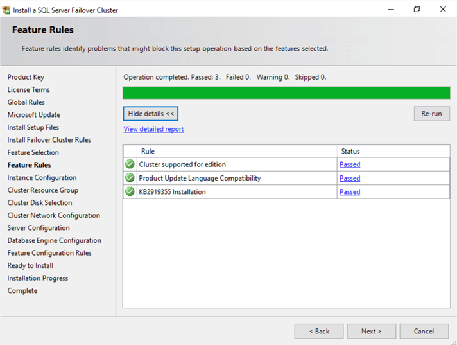The image size is (457, 345).
Task: Select Cluster Resource Group step
Action: click(43, 190)
